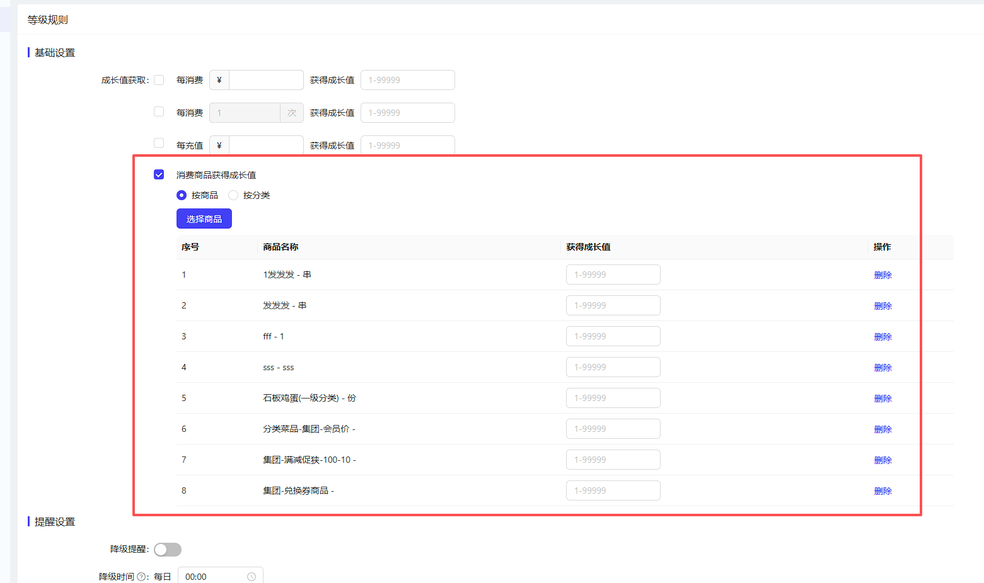Click growth value input for 集团-满减促销-100-10
The width and height of the screenshot is (984, 583).
(613, 460)
